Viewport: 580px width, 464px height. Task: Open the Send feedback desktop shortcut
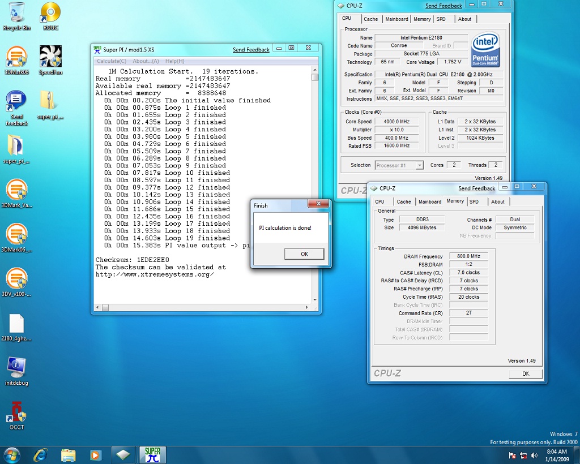coord(16,108)
